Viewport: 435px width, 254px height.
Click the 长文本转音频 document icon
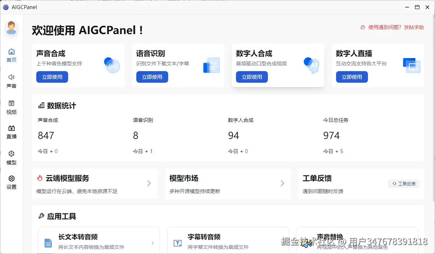point(48,243)
